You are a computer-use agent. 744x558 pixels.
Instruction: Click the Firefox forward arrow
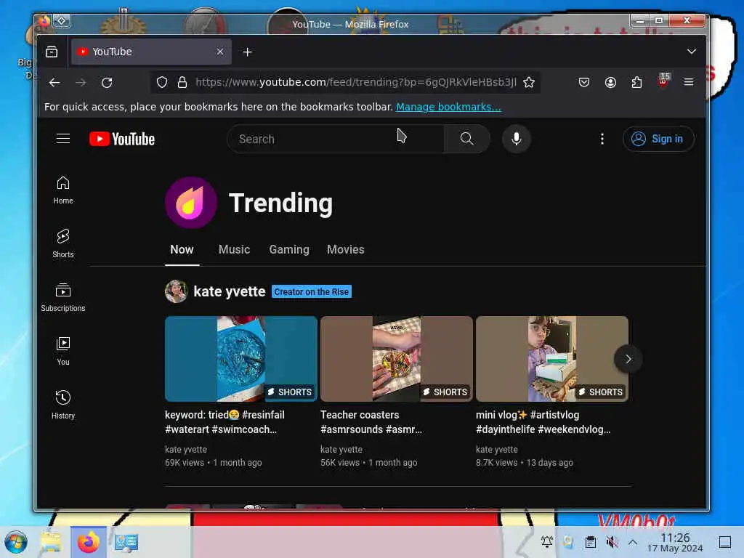81,83
